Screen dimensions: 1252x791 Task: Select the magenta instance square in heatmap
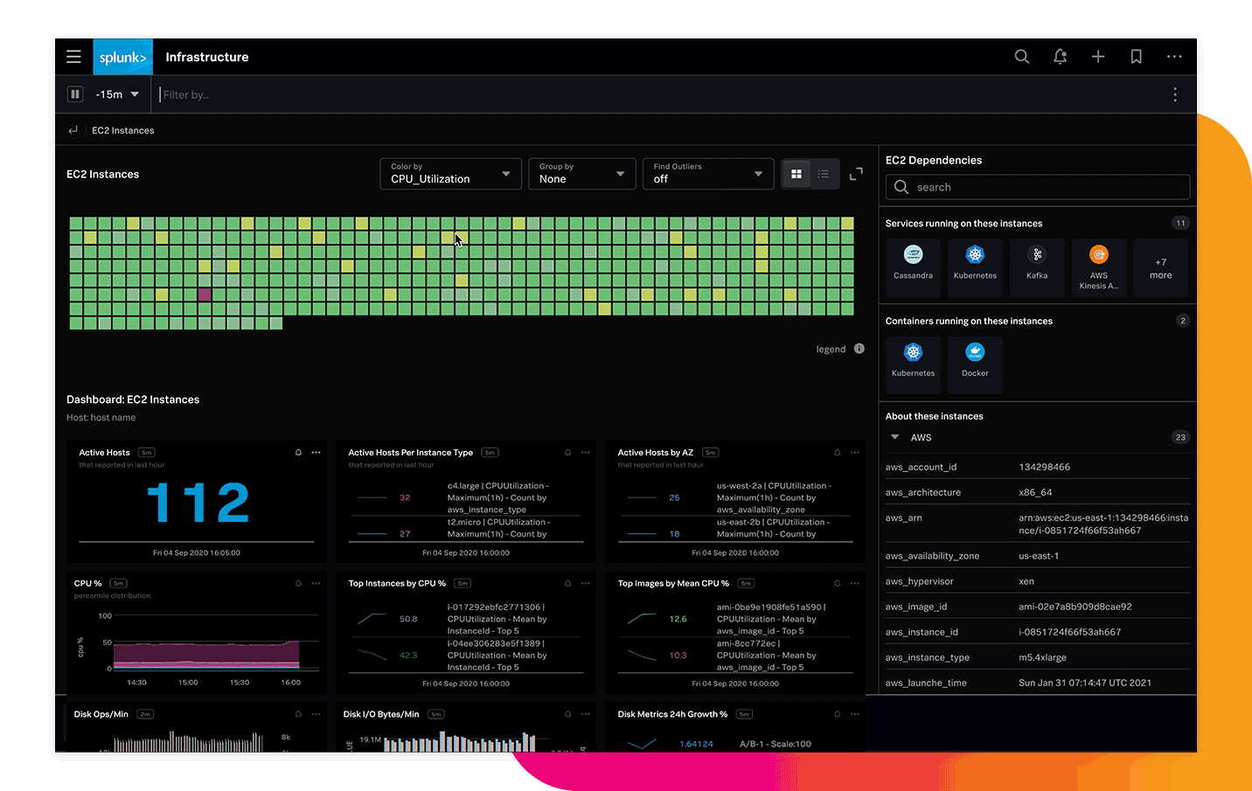[205, 295]
